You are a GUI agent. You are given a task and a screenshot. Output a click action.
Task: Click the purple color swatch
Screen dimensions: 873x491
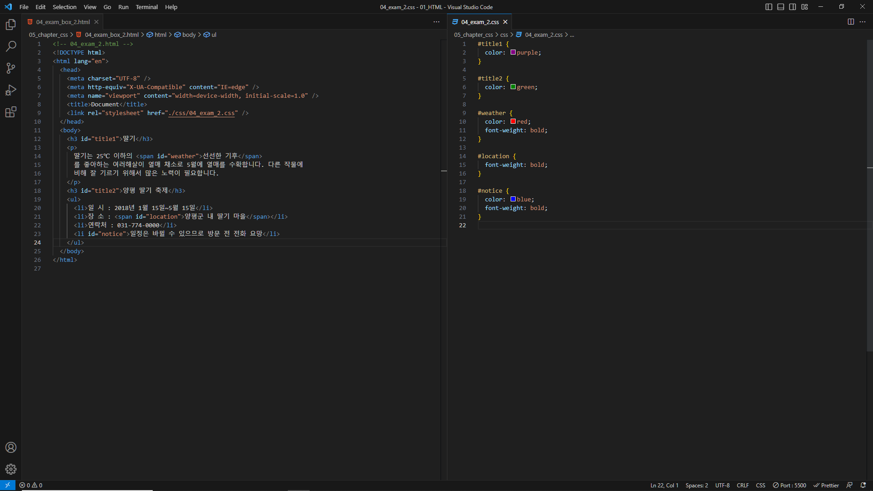(x=513, y=52)
